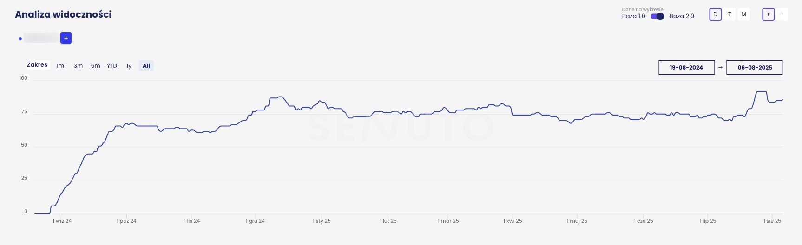Switch range to 6m
Viewport: 802px width, 245px height.
coord(95,66)
